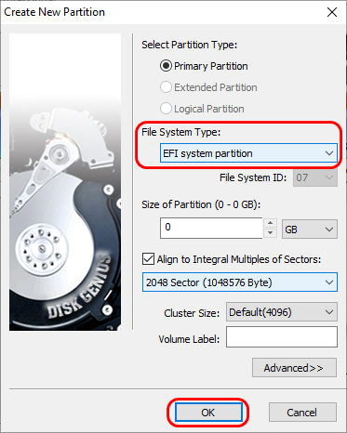Open the File System Type dropdown
The width and height of the screenshot is (347, 433).
point(248,153)
